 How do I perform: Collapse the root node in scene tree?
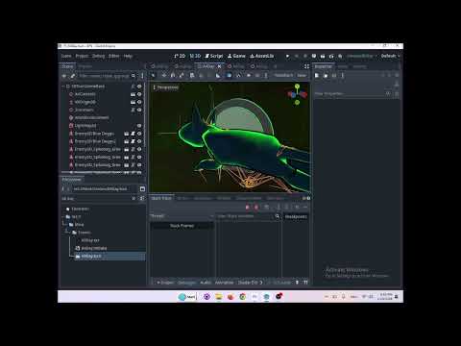click(x=63, y=86)
